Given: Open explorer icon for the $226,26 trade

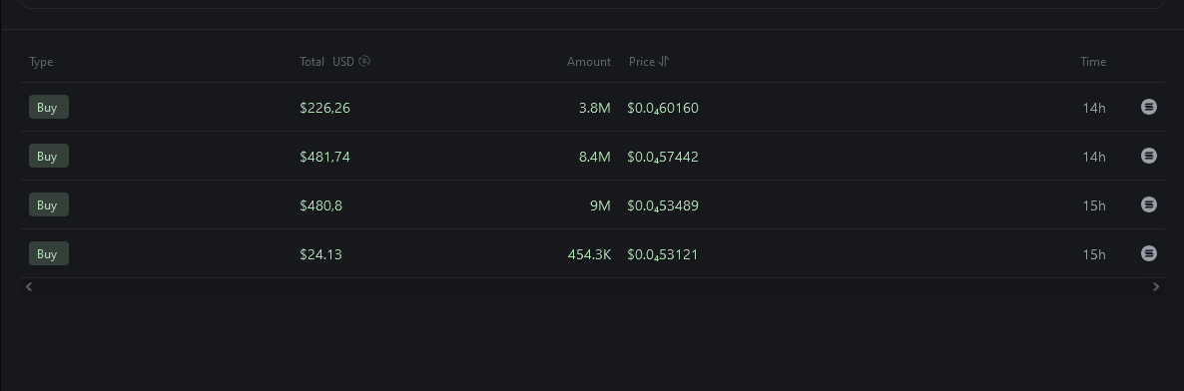Looking at the screenshot, I should tap(1148, 107).
